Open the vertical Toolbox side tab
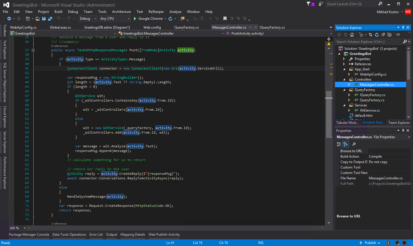The width and height of the screenshot is (413, 246). [x=5, y=31]
